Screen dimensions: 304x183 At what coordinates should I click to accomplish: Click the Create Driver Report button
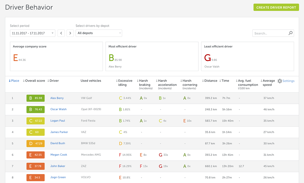(x=276, y=7)
